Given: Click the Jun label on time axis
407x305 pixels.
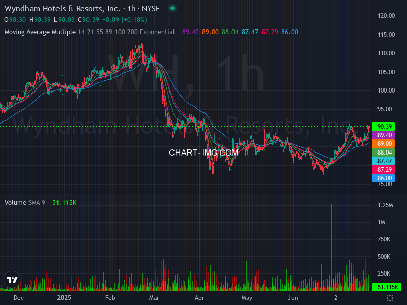Looking at the screenshot, I should click(x=293, y=298).
